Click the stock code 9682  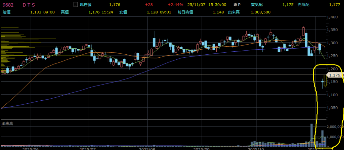pyautogui.click(x=8, y=5)
